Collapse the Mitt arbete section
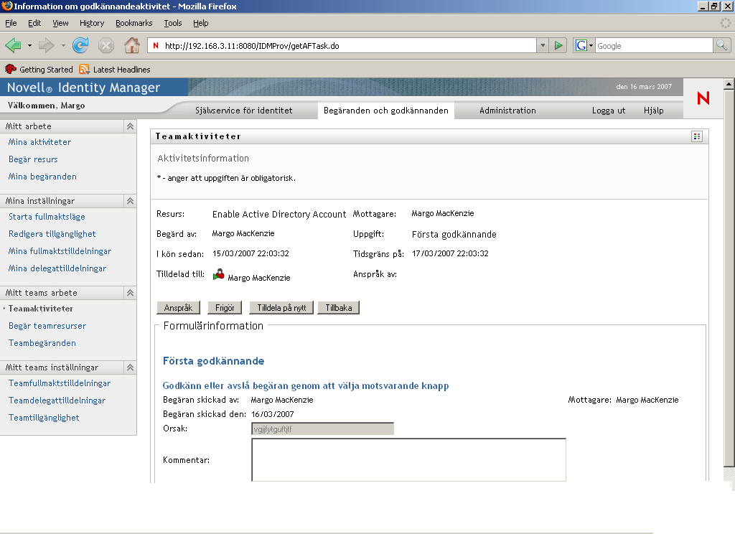The image size is (735, 534). (x=131, y=126)
